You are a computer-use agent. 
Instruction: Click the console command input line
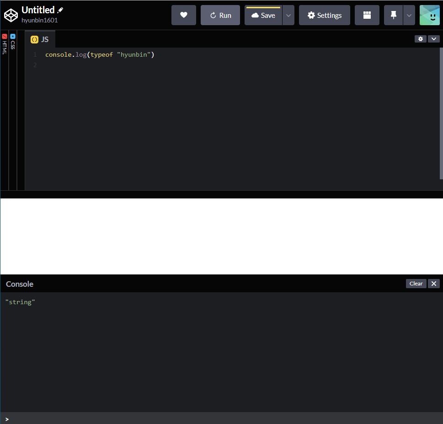(x=221, y=419)
